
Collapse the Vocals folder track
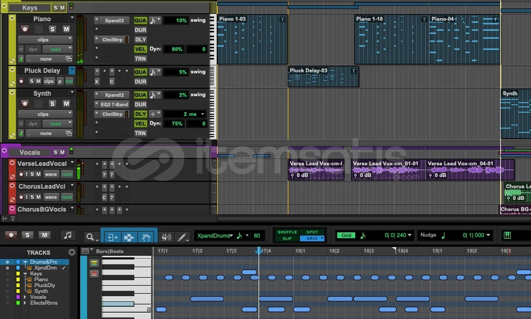[4, 152]
